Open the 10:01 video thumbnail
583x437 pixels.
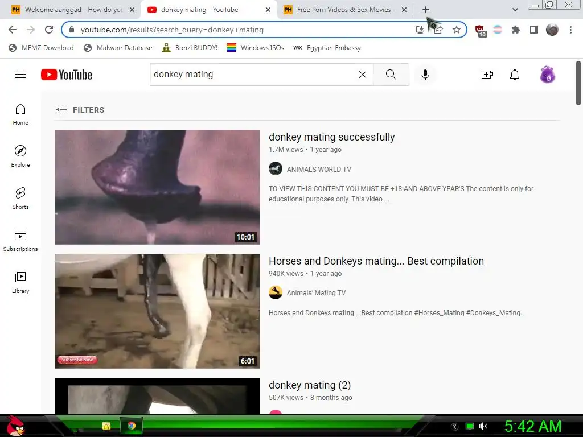pos(157,187)
